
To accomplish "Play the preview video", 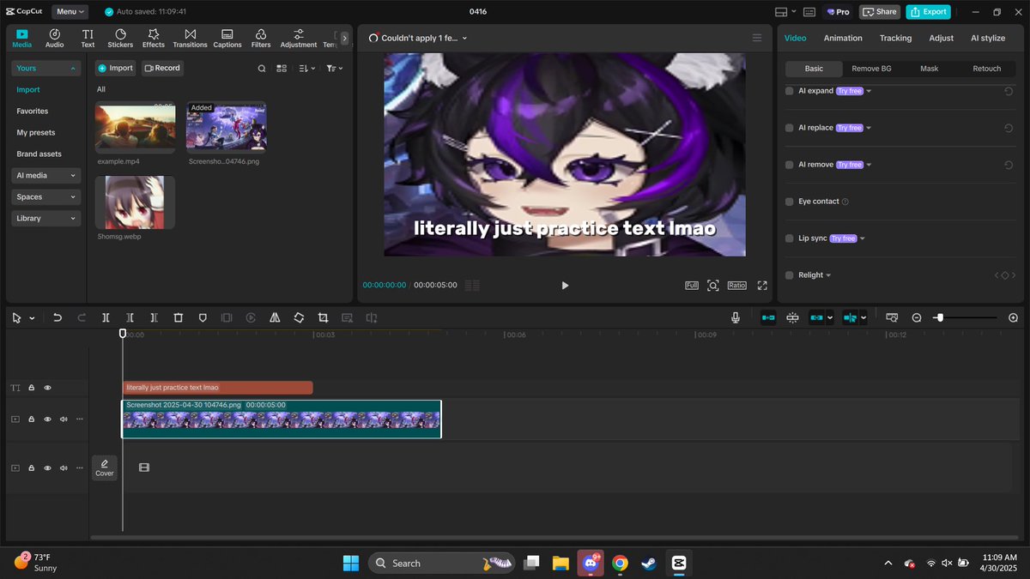I will coord(565,285).
